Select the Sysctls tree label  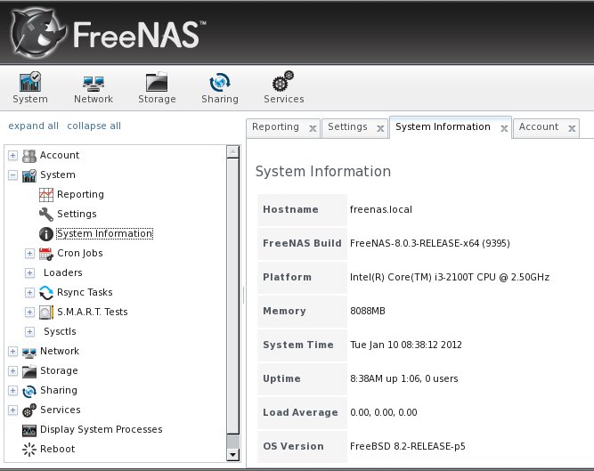click(x=60, y=331)
